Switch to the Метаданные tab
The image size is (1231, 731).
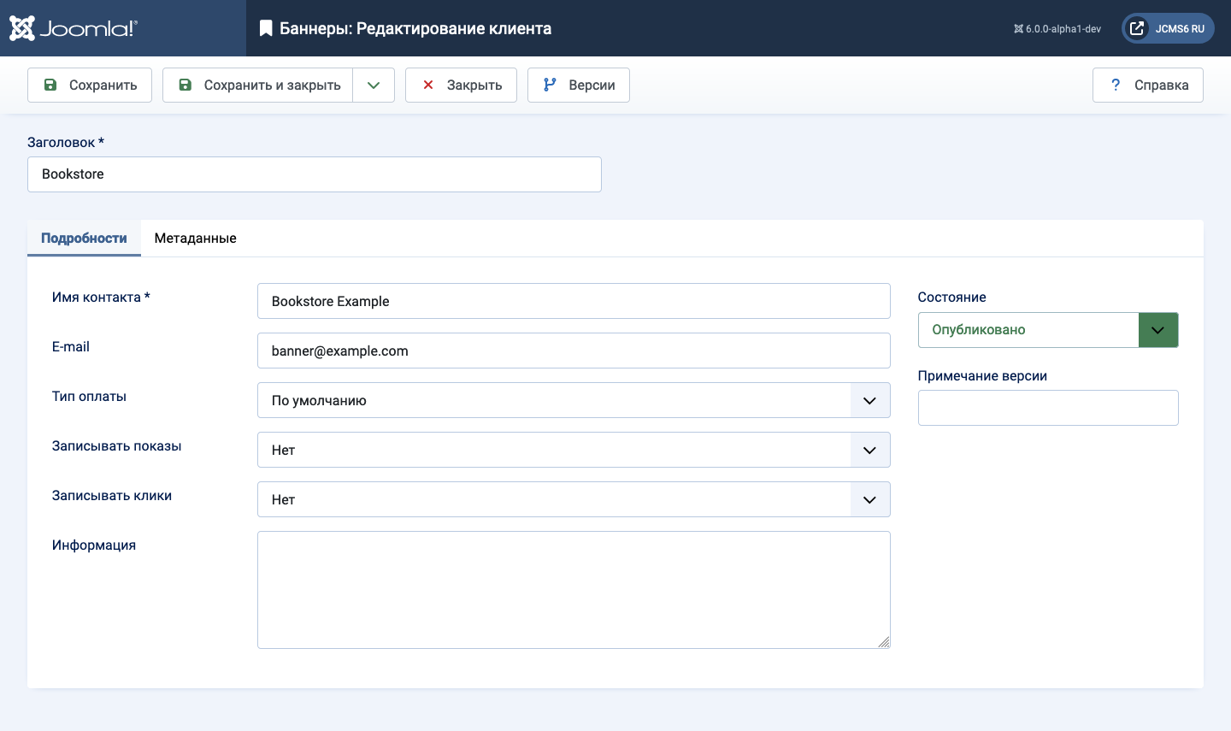pos(195,239)
